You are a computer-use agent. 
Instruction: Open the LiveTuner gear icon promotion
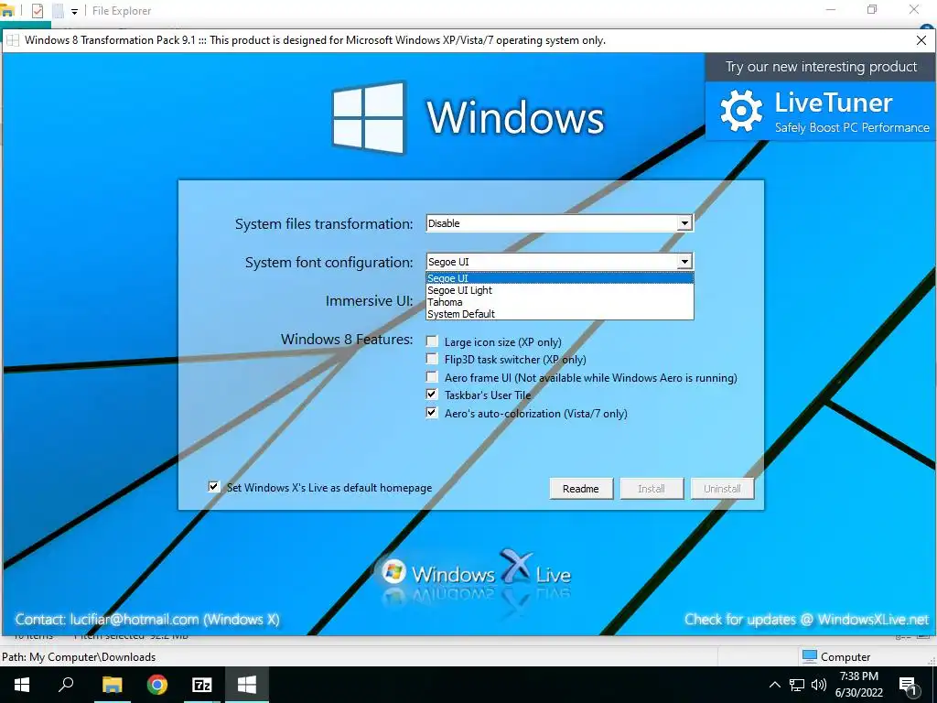[x=741, y=111]
